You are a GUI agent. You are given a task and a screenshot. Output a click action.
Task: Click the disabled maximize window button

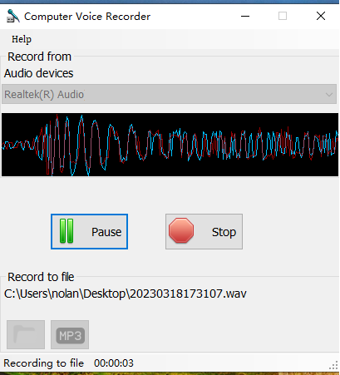pyautogui.click(x=283, y=16)
